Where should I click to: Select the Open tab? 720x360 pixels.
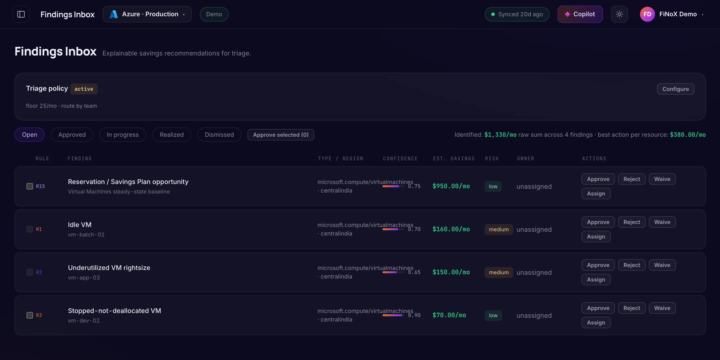[x=30, y=135]
